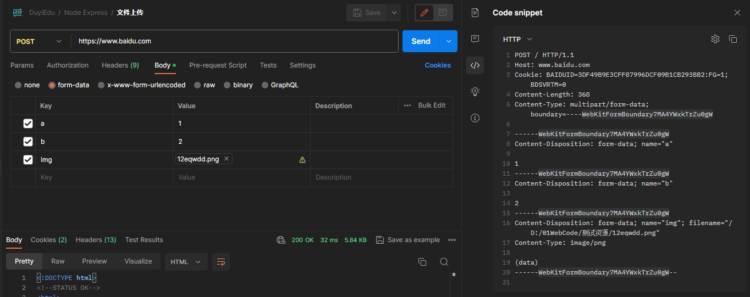Viewport: 750px width, 297px height.
Task: Copy the code snippet to clipboard
Action: pyautogui.click(x=733, y=39)
